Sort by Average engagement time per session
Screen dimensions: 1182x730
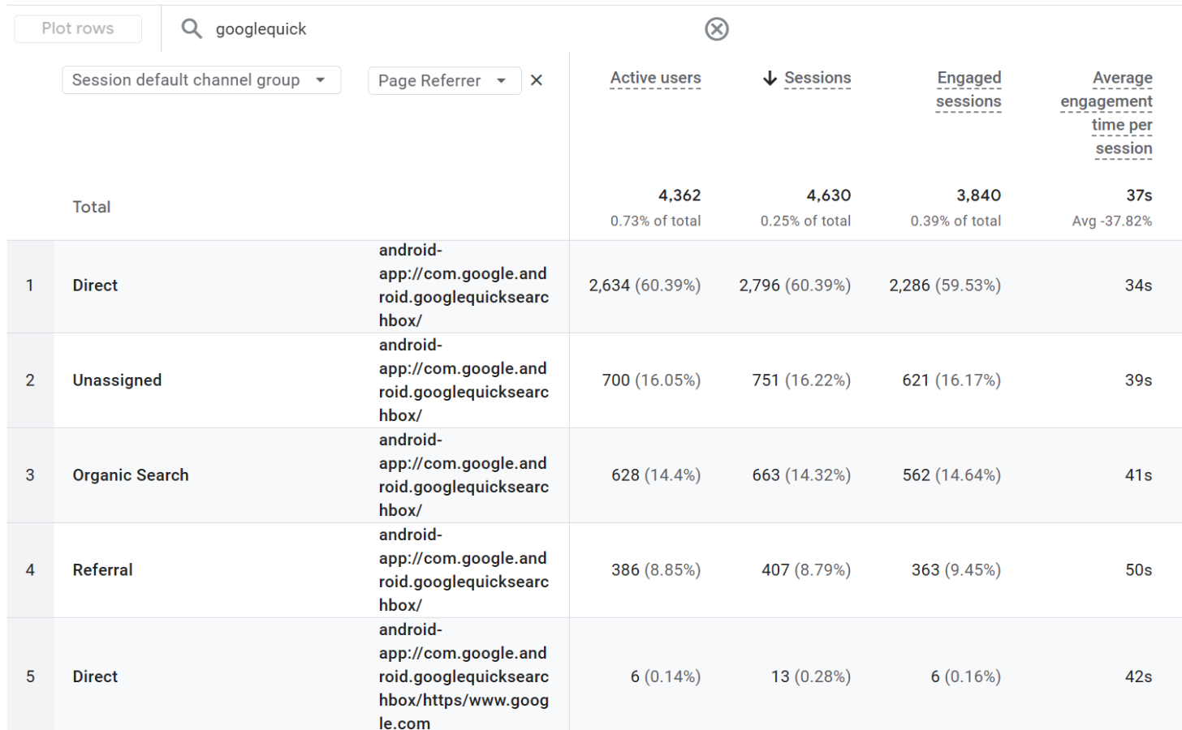click(1107, 113)
